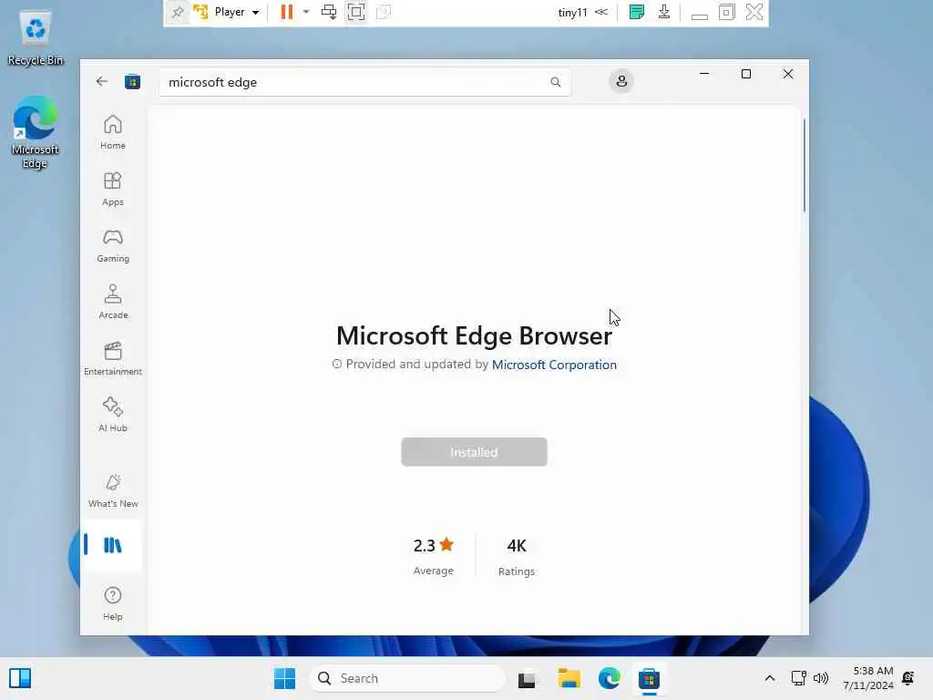Launch Microsoft Edge from the taskbar
Viewport: 933px width, 700px height.
[610, 678]
